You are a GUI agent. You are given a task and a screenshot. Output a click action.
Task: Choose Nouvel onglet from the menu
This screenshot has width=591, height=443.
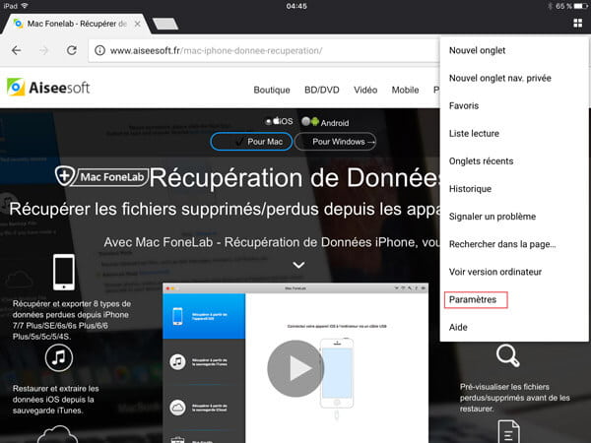tap(477, 50)
